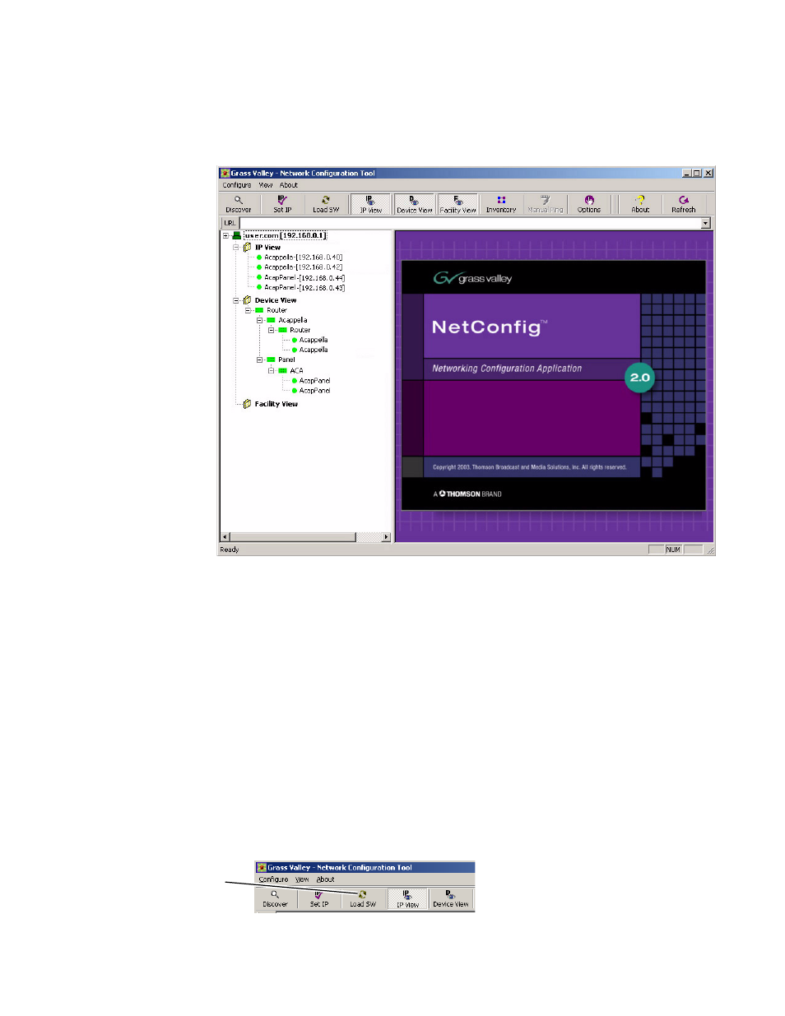Click the Refresh toolbar button

pyautogui.click(x=684, y=204)
